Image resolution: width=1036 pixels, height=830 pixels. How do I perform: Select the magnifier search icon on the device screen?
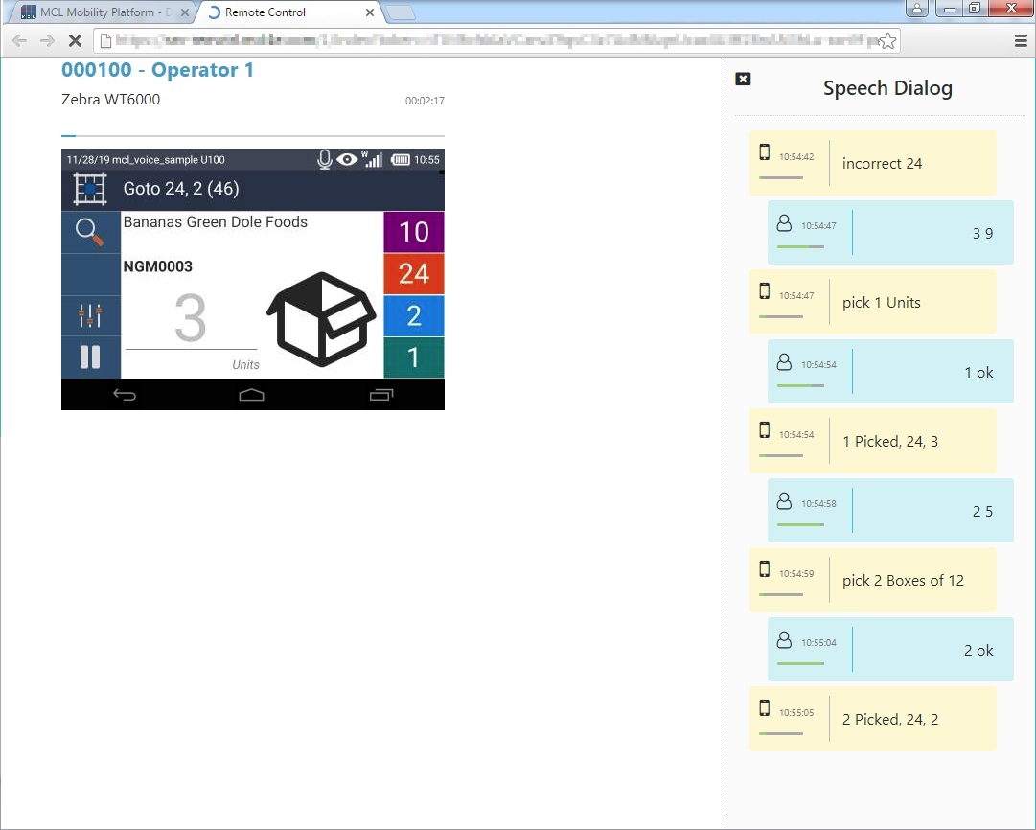(90, 231)
